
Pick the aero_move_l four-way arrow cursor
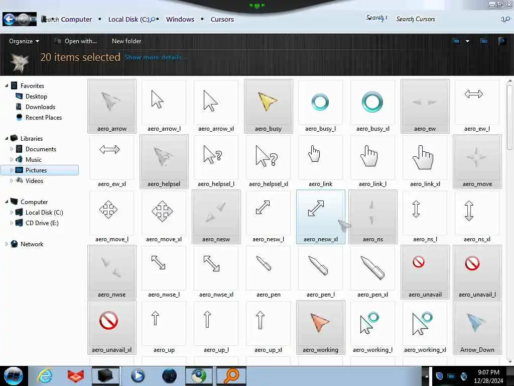point(112,217)
